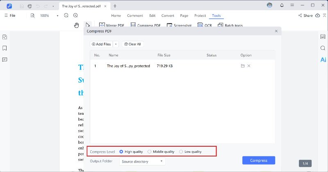This screenshot has height=172, width=328.
Task: Open the notifications bell
Action: 282,5
